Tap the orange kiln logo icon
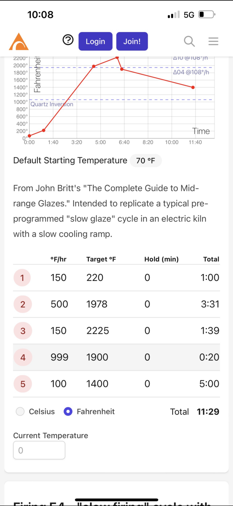The height and width of the screenshot is (506, 233). (19, 41)
